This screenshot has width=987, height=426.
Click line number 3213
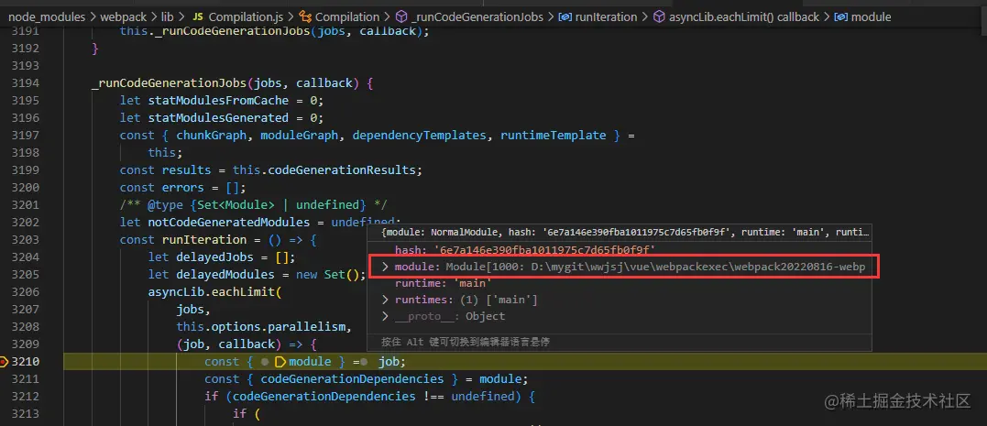(x=26, y=413)
